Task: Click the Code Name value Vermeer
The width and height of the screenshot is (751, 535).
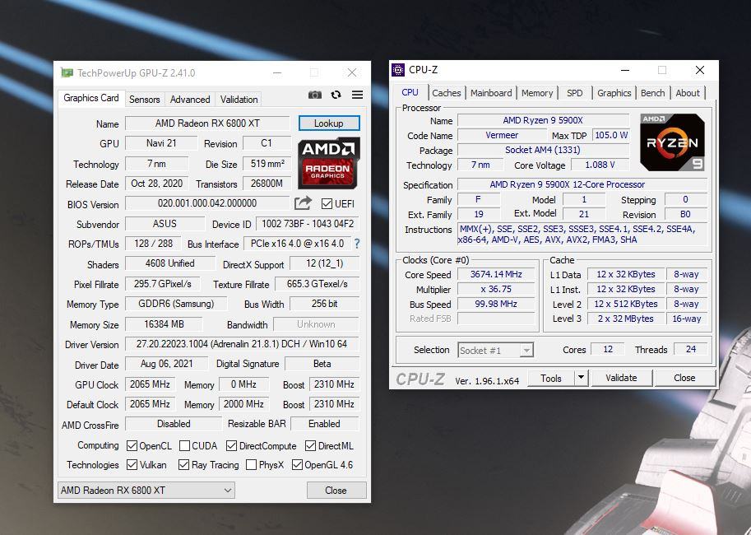Action: point(502,135)
